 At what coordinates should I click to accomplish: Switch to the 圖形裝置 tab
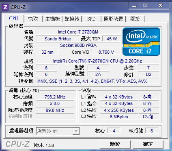click(x=114, y=19)
